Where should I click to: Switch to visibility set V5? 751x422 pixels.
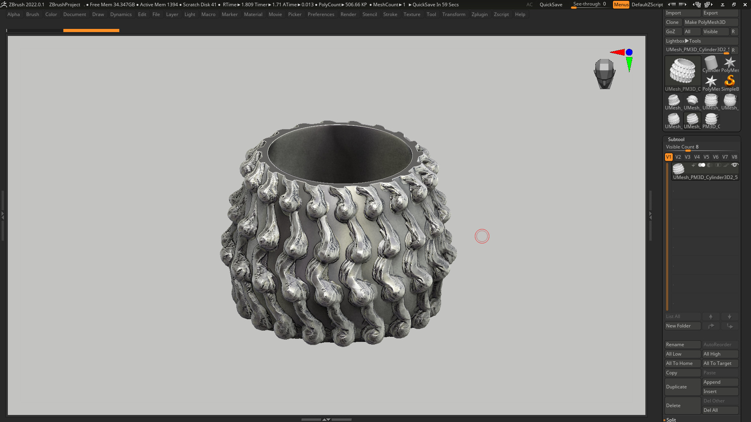pos(706,157)
